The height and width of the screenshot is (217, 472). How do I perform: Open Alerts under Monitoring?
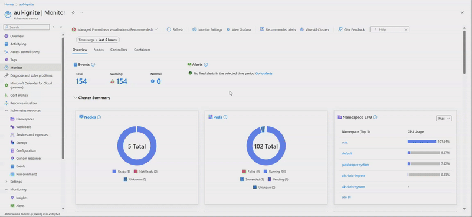pos(20,206)
